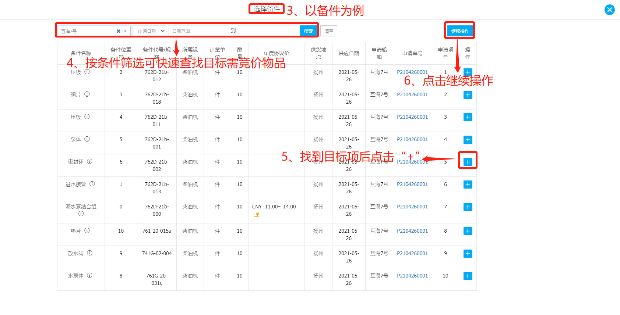
Task: Add 进水接管 row with plus icon
Action: tap(468, 185)
